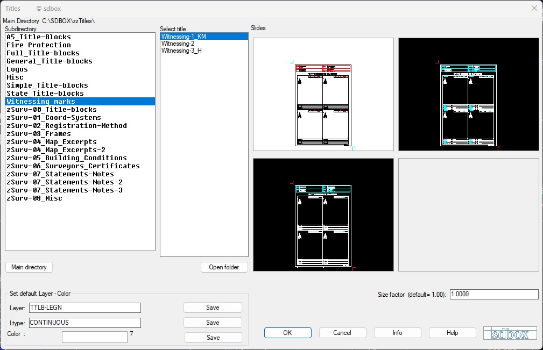Choose zSurv-03_Frames subdirectory
Image resolution: width=543 pixels, height=350 pixels.
point(80,134)
